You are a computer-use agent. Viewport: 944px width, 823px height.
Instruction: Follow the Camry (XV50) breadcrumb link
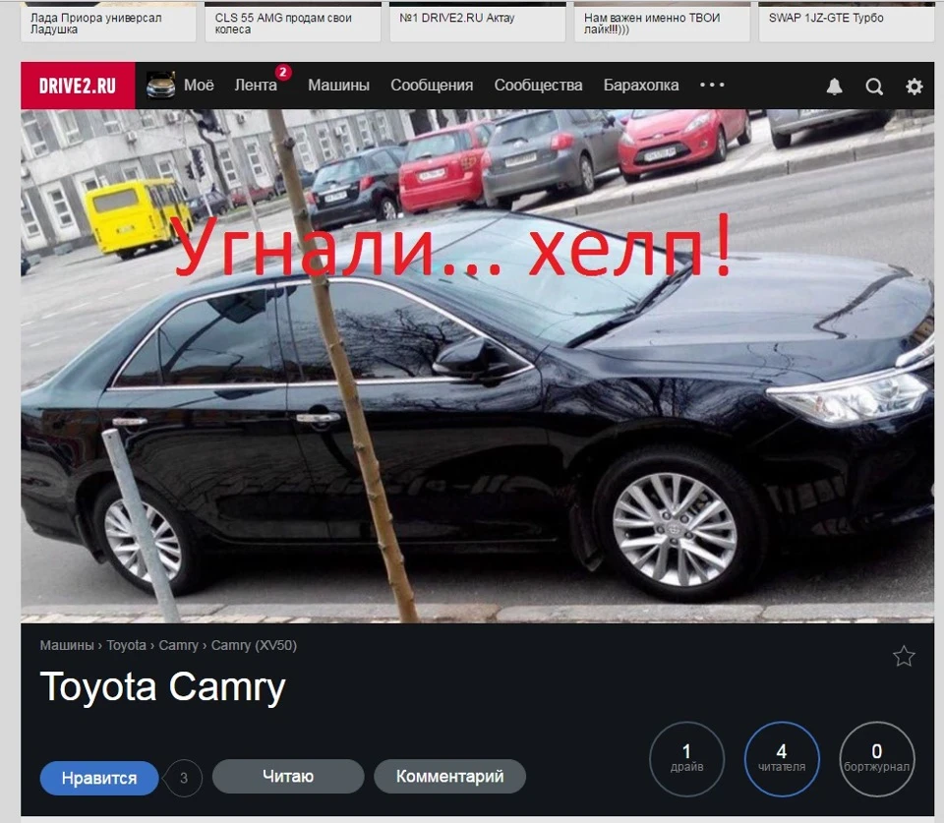point(254,645)
